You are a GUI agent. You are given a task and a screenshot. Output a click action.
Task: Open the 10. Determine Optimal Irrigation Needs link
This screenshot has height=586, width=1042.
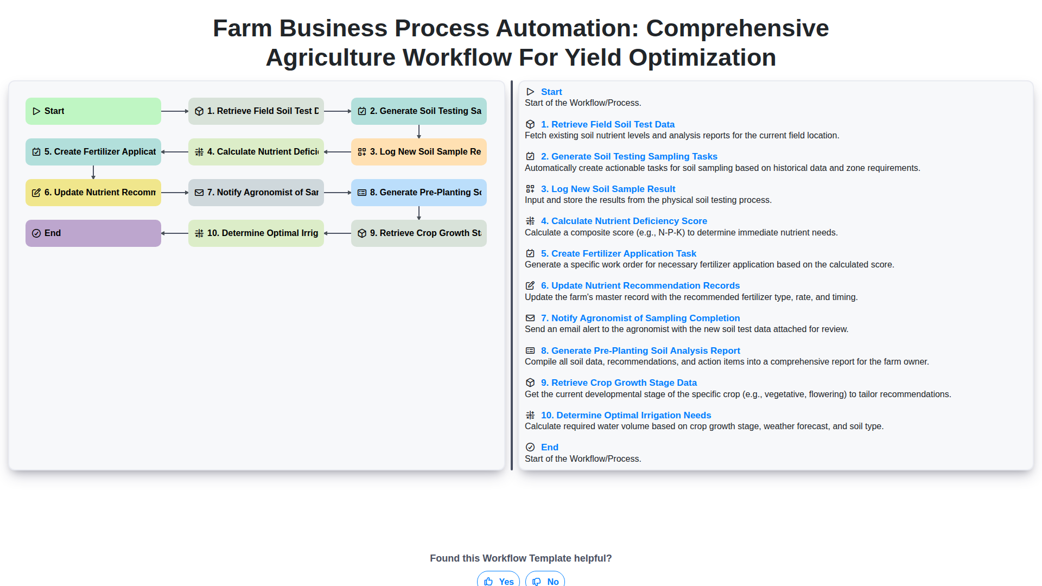[626, 415]
